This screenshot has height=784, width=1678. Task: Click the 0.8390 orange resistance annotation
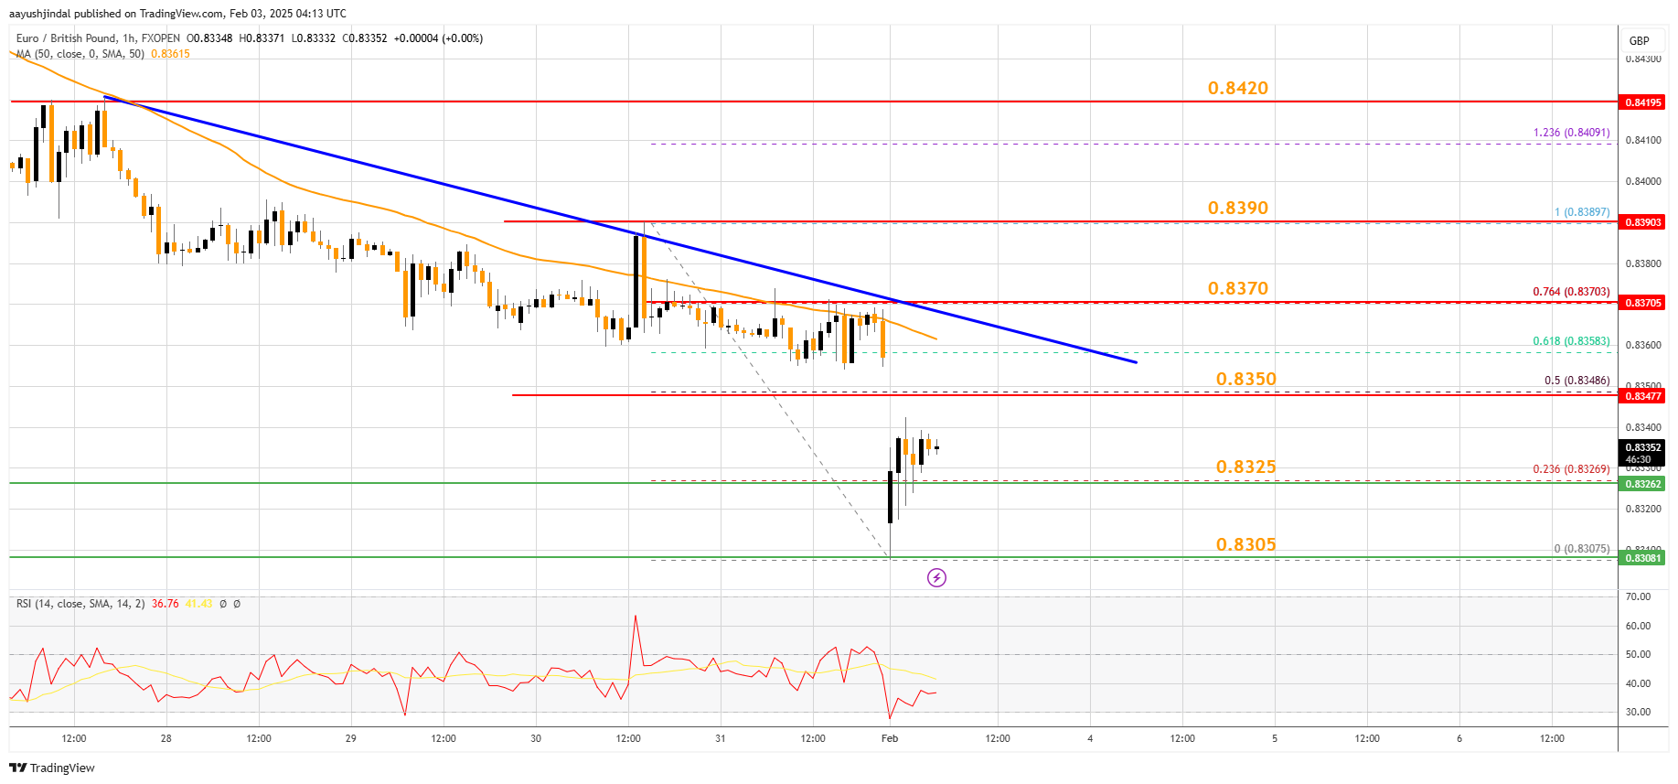1238,208
